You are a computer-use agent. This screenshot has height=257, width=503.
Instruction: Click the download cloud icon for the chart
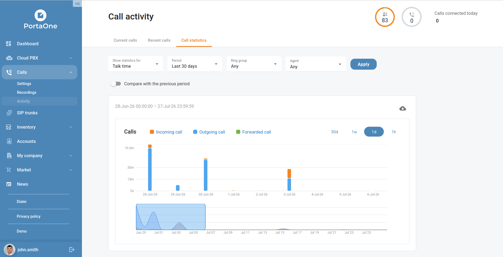(x=402, y=108)
